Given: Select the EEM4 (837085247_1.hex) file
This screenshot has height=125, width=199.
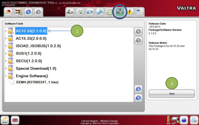Looking at the screenshot, I should pos(37,82).
